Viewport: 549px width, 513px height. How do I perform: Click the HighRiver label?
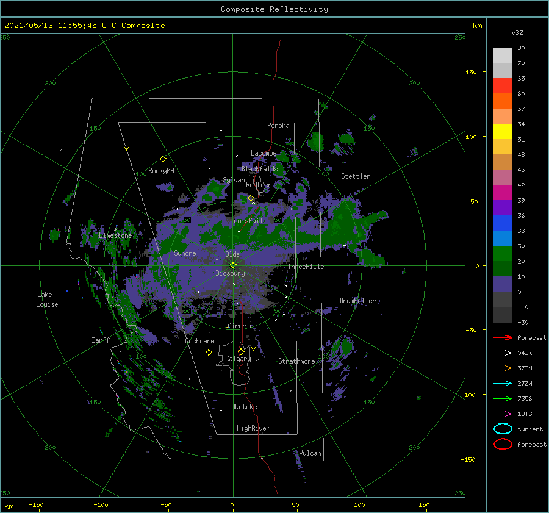(253, 428)
